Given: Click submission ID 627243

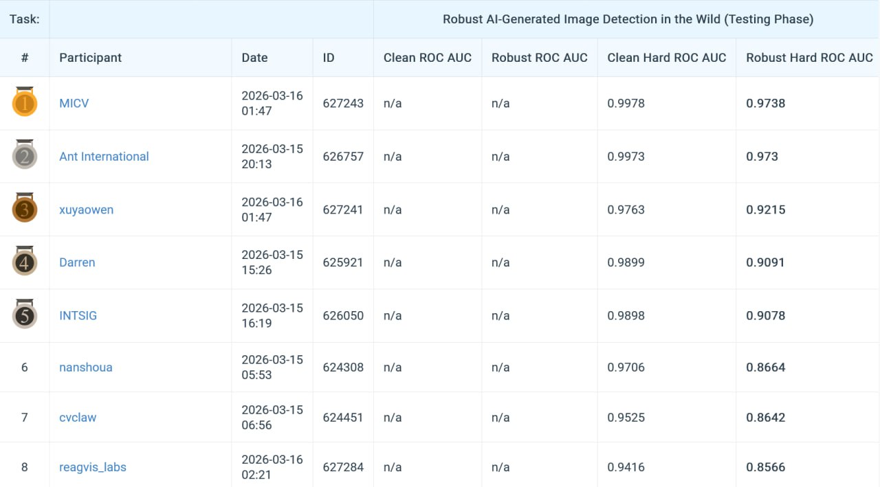Looking at the screenshot, I should coord(343,103).
